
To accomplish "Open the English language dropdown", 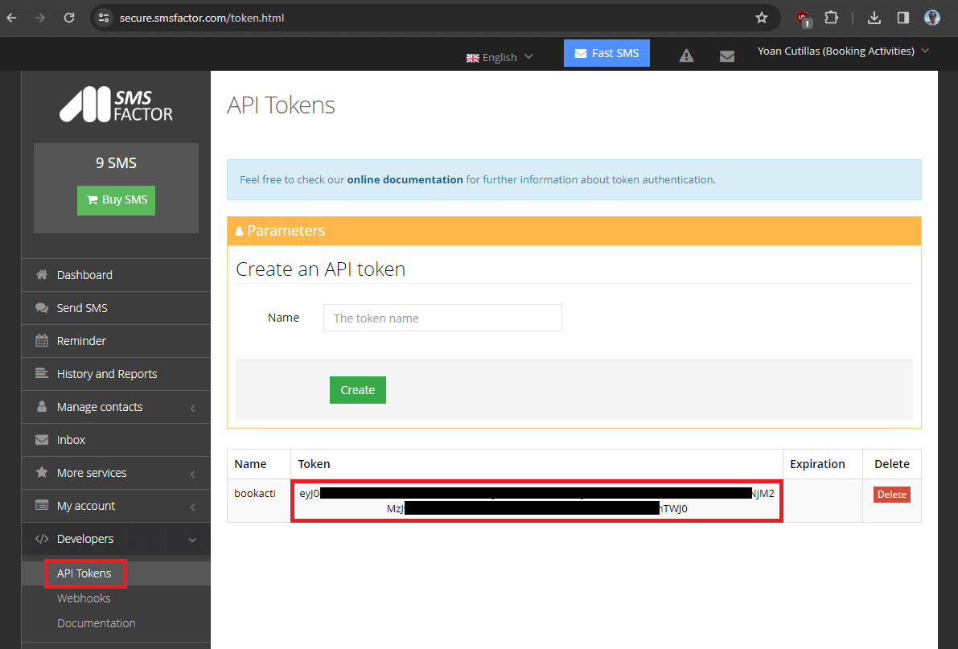I will point(500,57).
